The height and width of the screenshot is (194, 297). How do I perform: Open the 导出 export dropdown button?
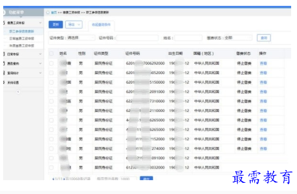pyautogui.click(x=74, y=25)
